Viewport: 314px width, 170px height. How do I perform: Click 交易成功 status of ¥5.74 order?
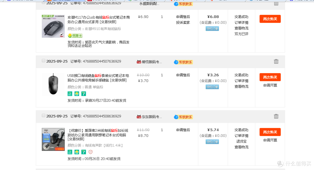click(x=241, y=130)
